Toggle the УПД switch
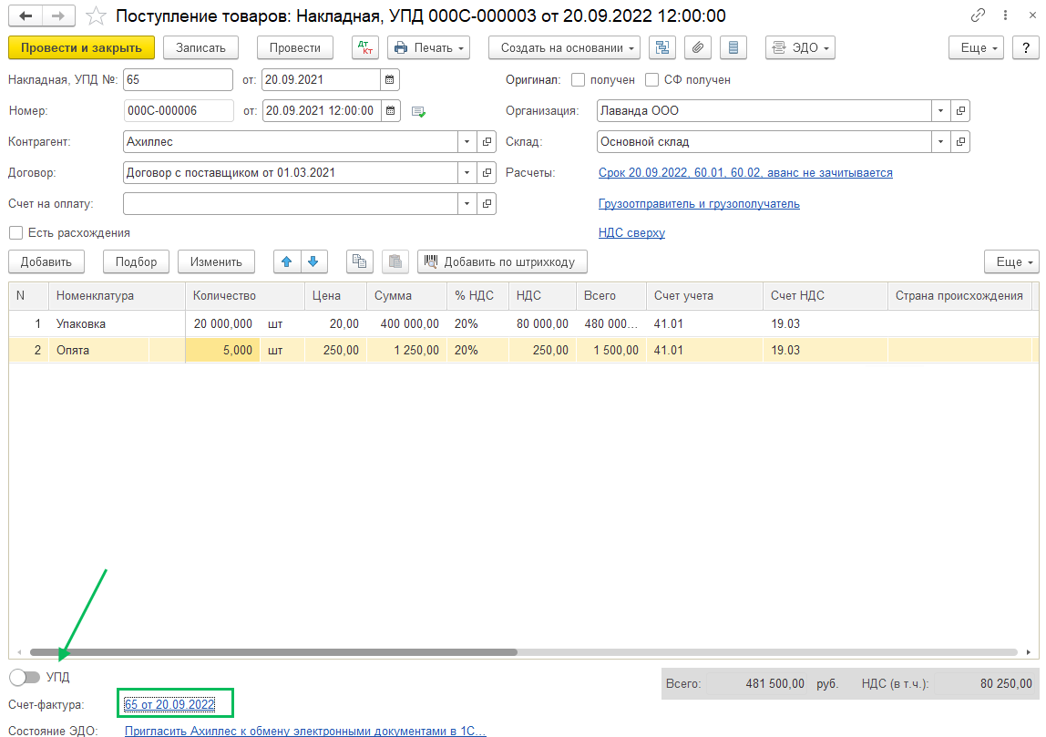 [25, 677]
